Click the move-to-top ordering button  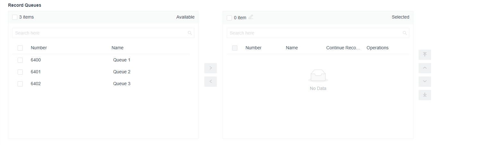click(x=425, y=55)
